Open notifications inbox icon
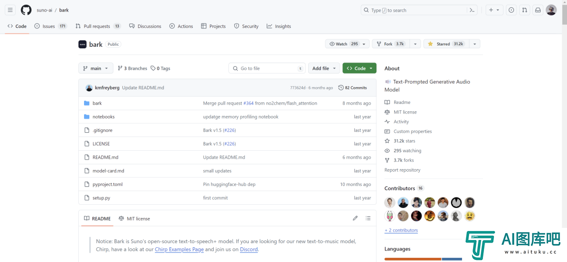This screenshot has height=262, width=567. click(x=538, y=10)
